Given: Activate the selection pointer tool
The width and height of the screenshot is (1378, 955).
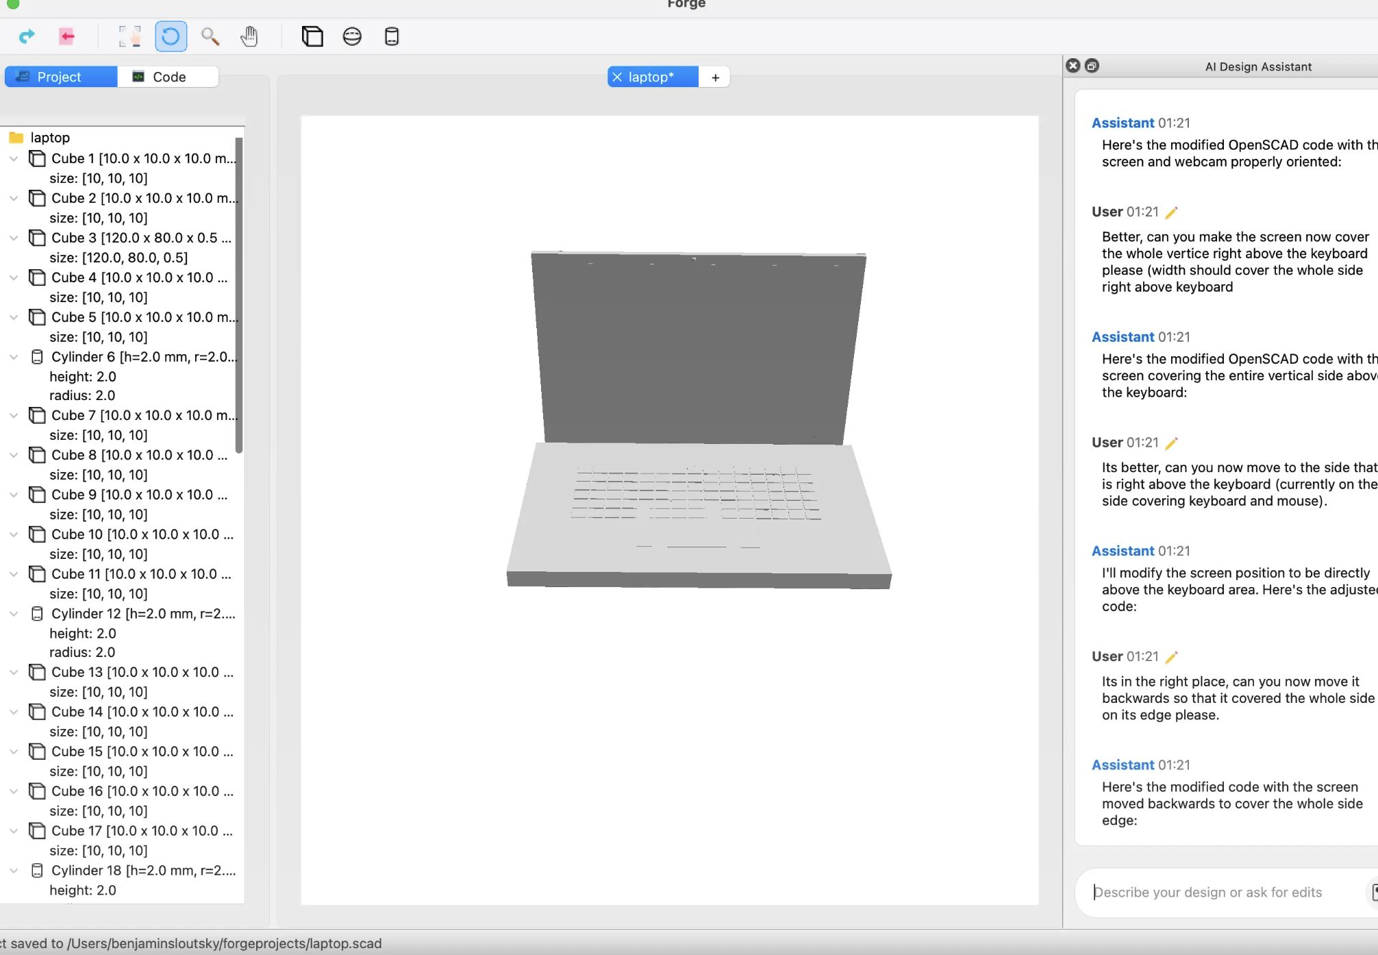Looking at the screenshot, I should pos(129,36).
